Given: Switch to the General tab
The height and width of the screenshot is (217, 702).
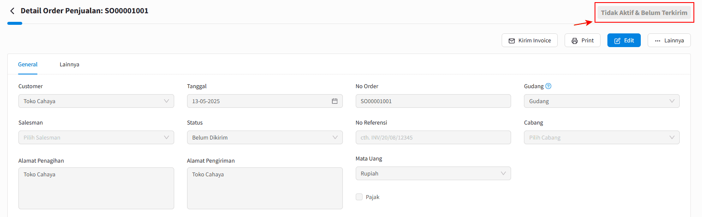Looking at the screenshot, I should (28, 65).
